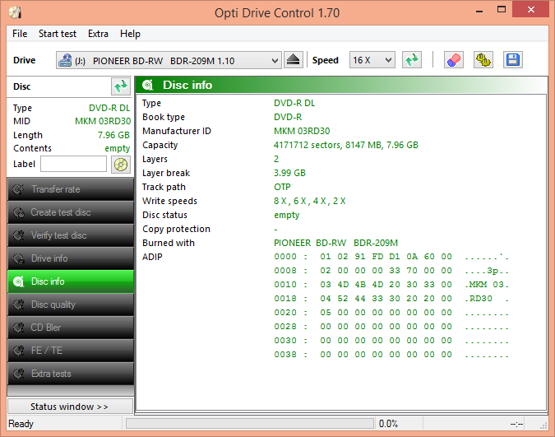Open options with the yellow gear icon

pos(483,60)
